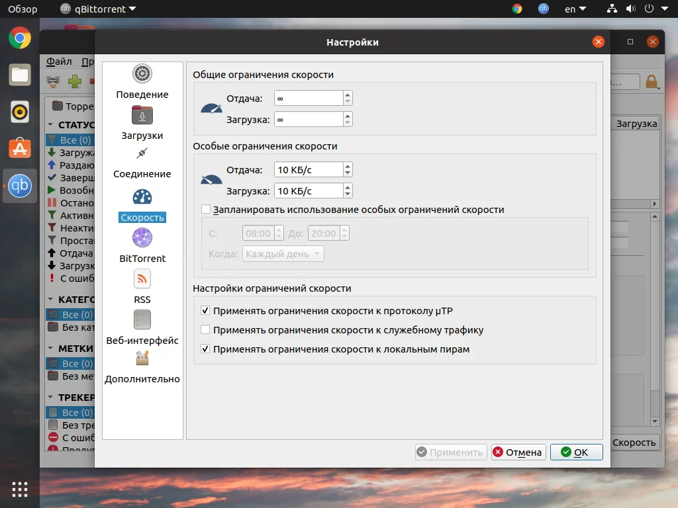Open the qBittorrent app menu in top bar
The image size is (678, 508).
click(x=98, y=9)
